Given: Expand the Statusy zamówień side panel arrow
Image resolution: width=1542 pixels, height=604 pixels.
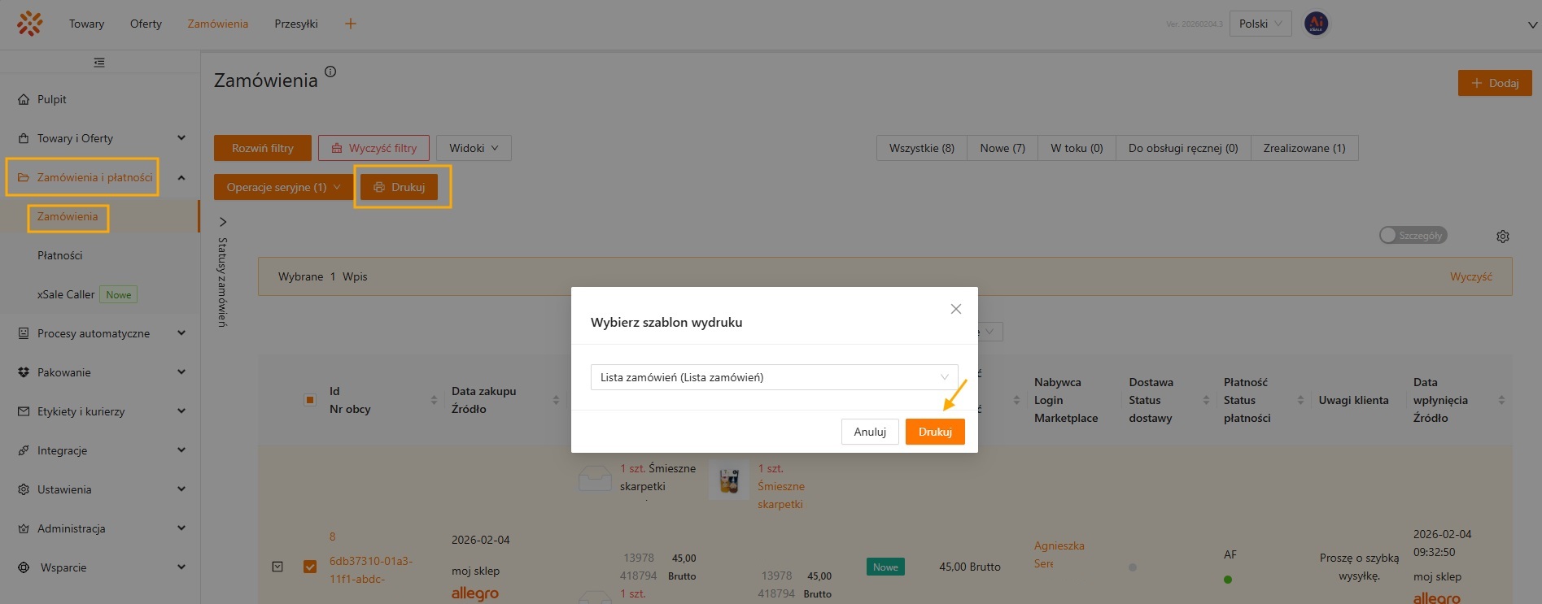Looking at the screenshot, I should coord(223,222).
